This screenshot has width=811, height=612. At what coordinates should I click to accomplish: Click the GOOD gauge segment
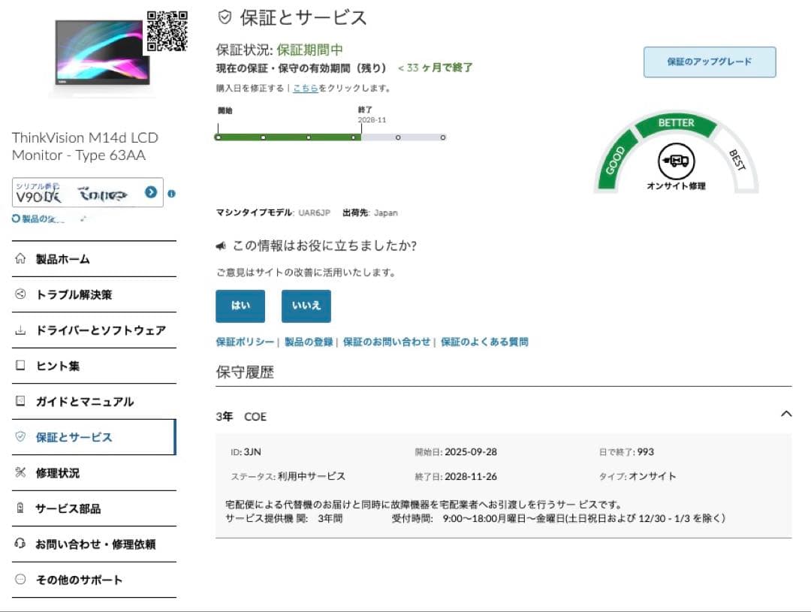(x=617, y=161)
